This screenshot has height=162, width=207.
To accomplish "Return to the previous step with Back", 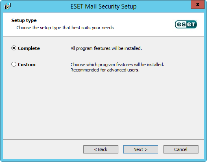I will 101,149.
